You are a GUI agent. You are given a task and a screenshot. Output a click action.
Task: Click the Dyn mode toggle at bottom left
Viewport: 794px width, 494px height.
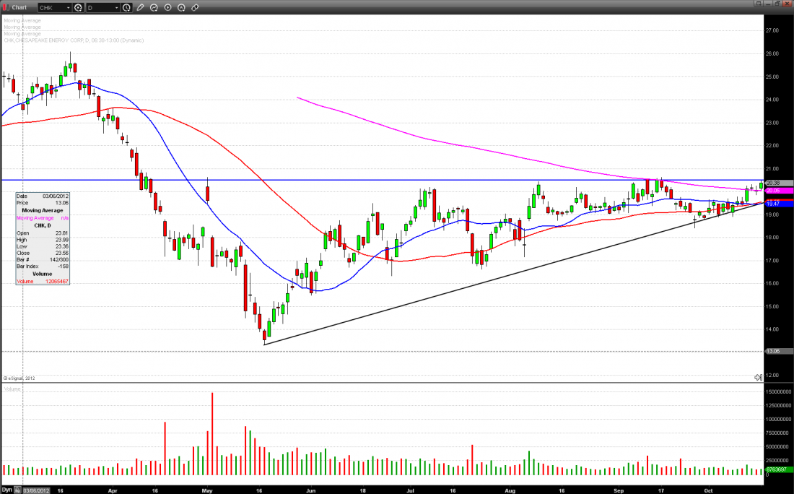tap(7, 490)
